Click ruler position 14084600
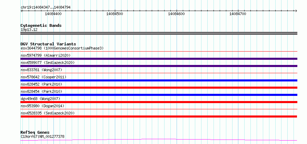This screenshot has width=307, height=144. click(177, 14)
